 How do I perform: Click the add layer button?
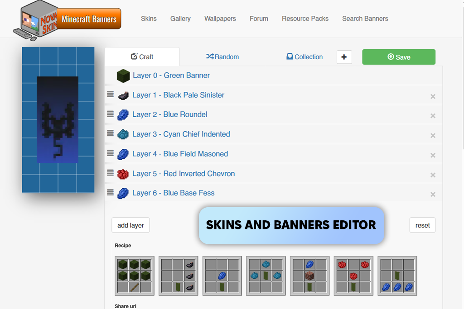click(x=130, y=225)
